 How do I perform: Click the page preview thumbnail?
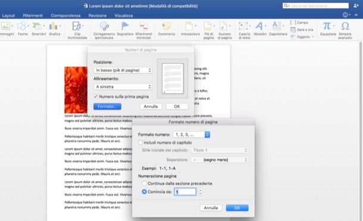[x=173, y=78]
